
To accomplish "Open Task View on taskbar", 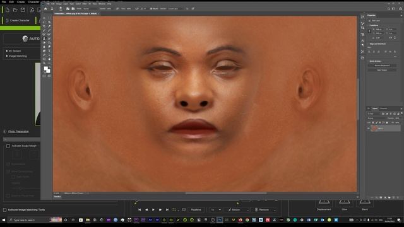I will [73, 220].
